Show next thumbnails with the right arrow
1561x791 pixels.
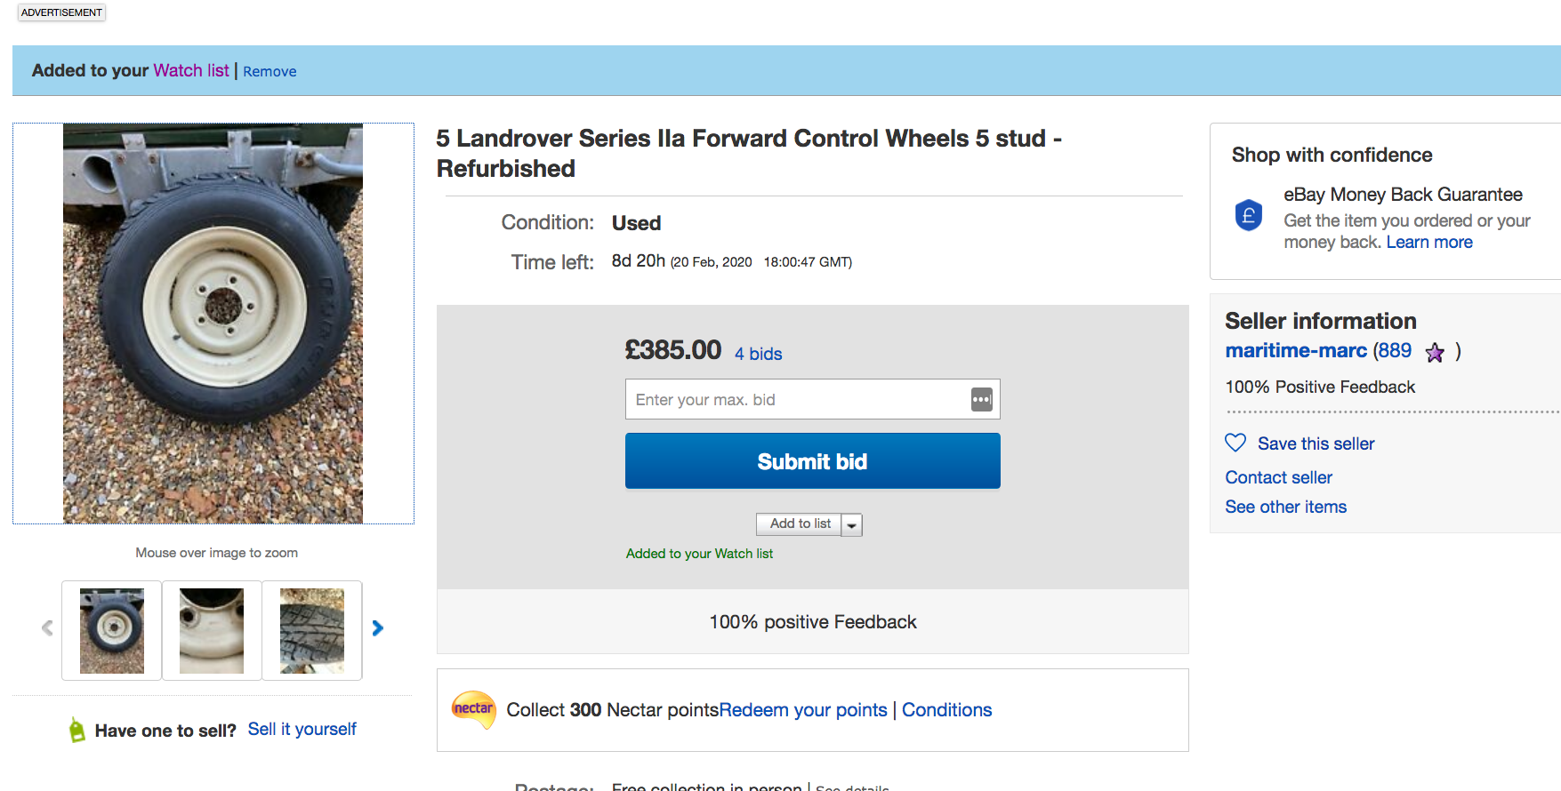click(x=378, y=628)
